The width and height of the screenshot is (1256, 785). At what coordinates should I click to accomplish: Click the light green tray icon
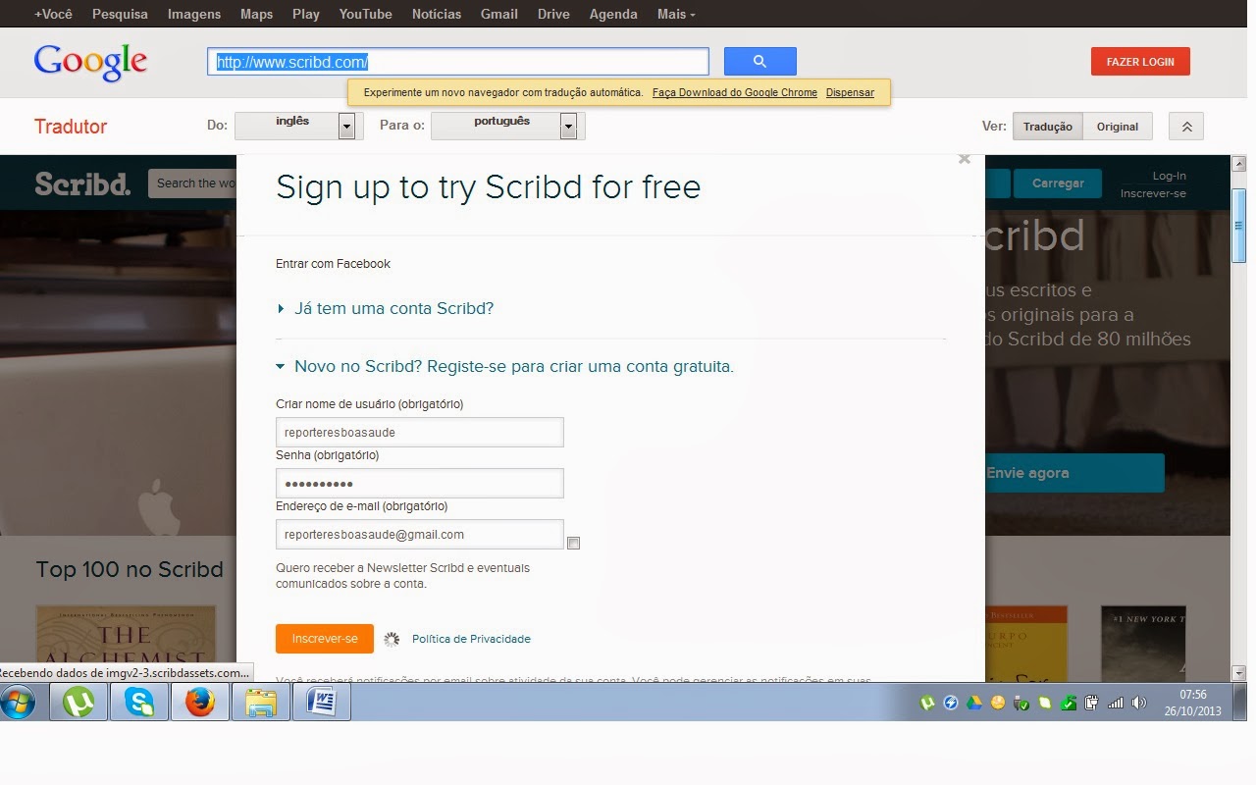pos(1045,703)
